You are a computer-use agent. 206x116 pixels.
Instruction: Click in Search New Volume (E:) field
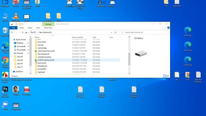144,32
